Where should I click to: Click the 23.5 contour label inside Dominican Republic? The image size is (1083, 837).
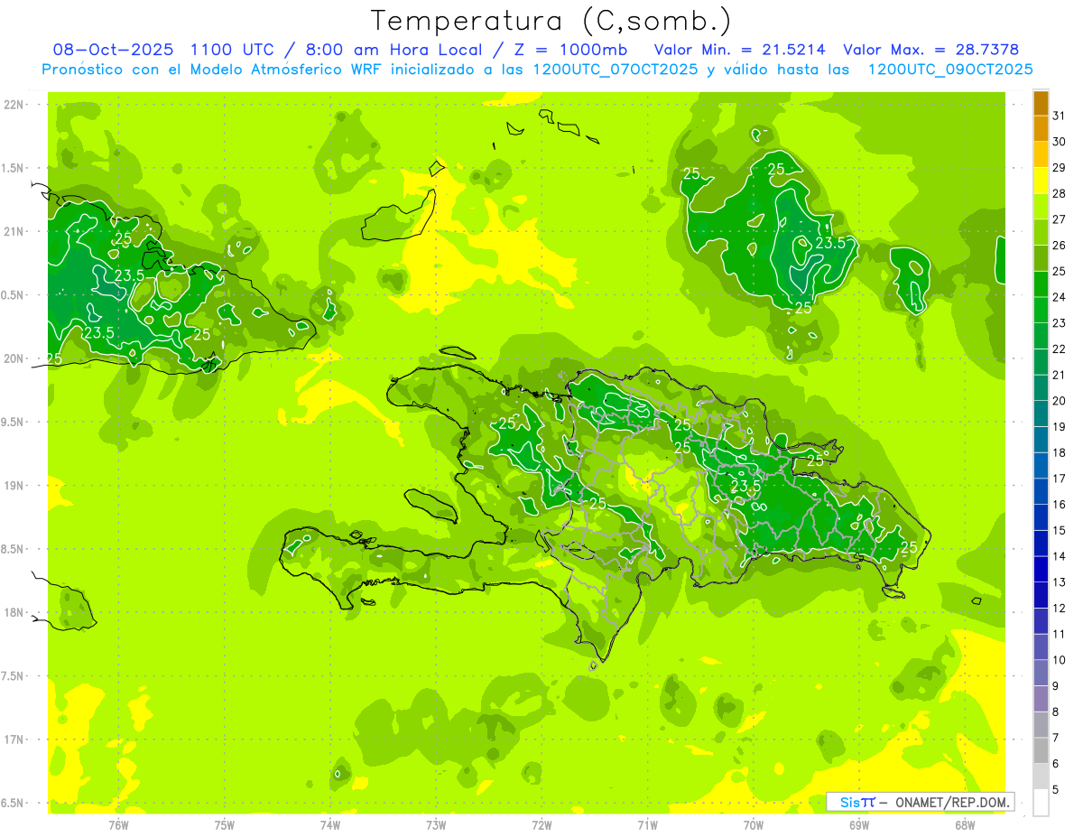(745, 486)
